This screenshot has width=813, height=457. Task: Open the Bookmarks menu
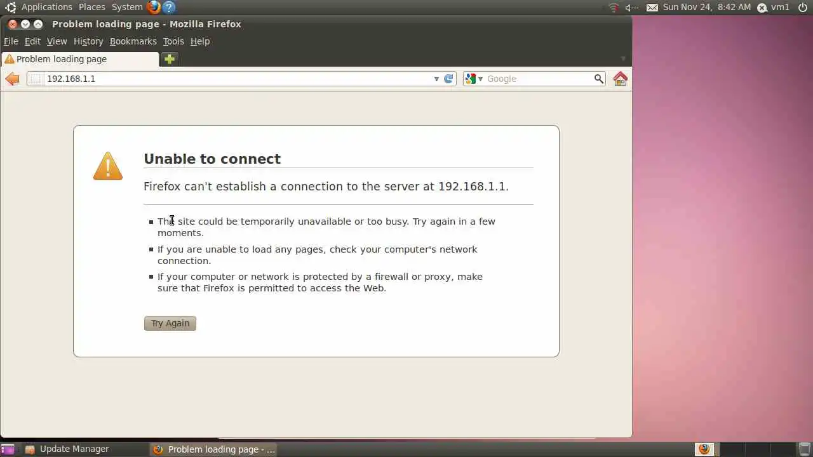(x=133, y=41)
